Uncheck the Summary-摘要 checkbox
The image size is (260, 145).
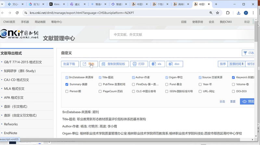tap(67, 84)
